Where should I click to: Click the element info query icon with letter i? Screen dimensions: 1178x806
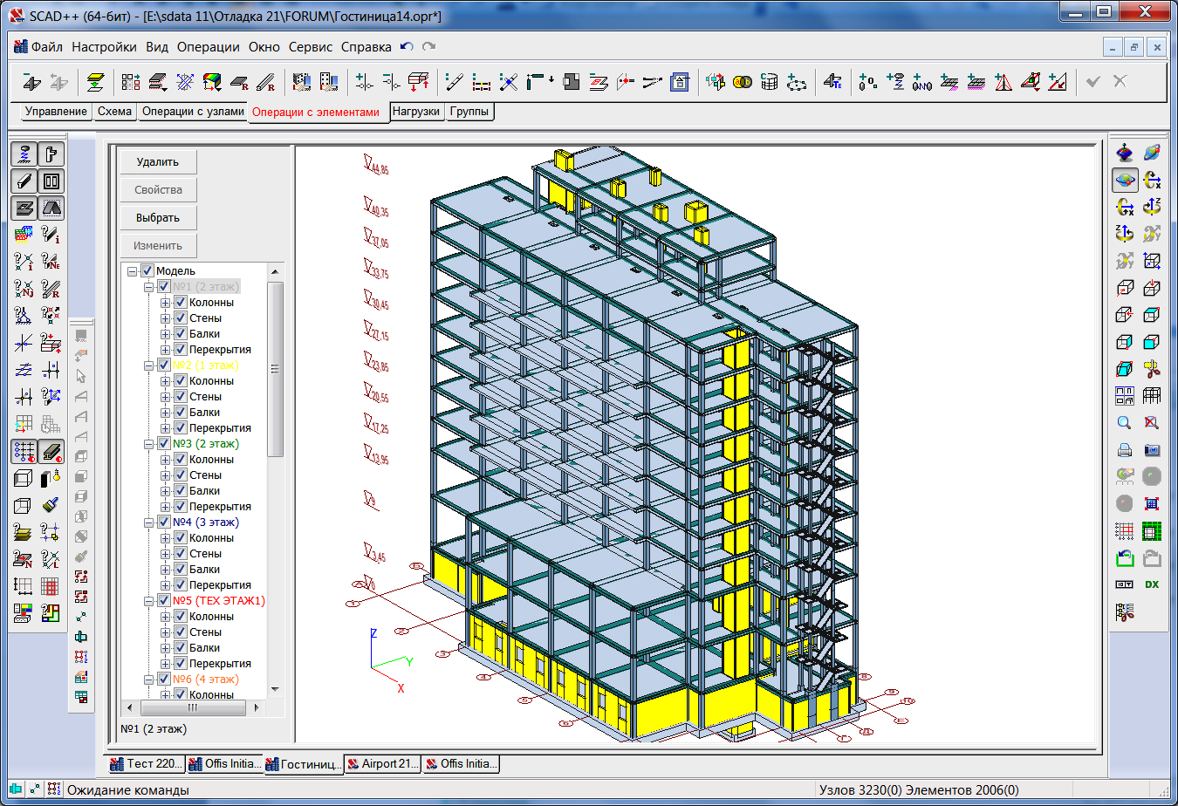coord(51,235)
